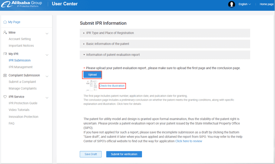Expand IPR Type and Place of Registration

pyautogui.click(x=110, y=33)
